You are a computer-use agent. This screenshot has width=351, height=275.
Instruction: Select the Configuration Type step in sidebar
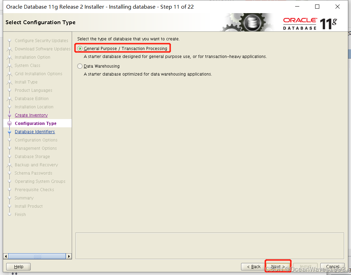coord(36,124)
